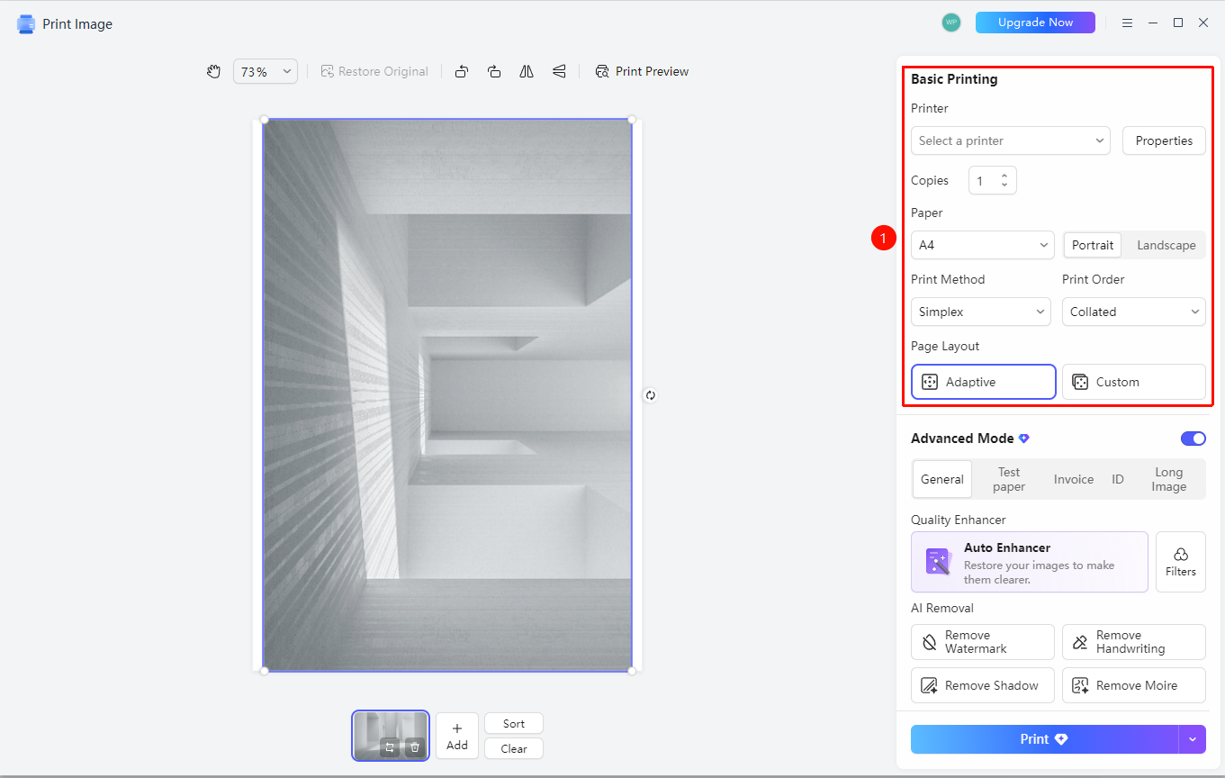Image resolution: width=1225 pixels, height=778 pixels.
Task: Click the crop icon on the thumbnail
Action: [x=389, y=746]
